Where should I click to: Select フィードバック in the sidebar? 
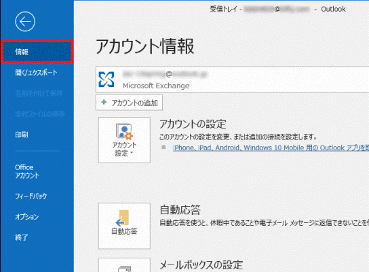[31, 196]
